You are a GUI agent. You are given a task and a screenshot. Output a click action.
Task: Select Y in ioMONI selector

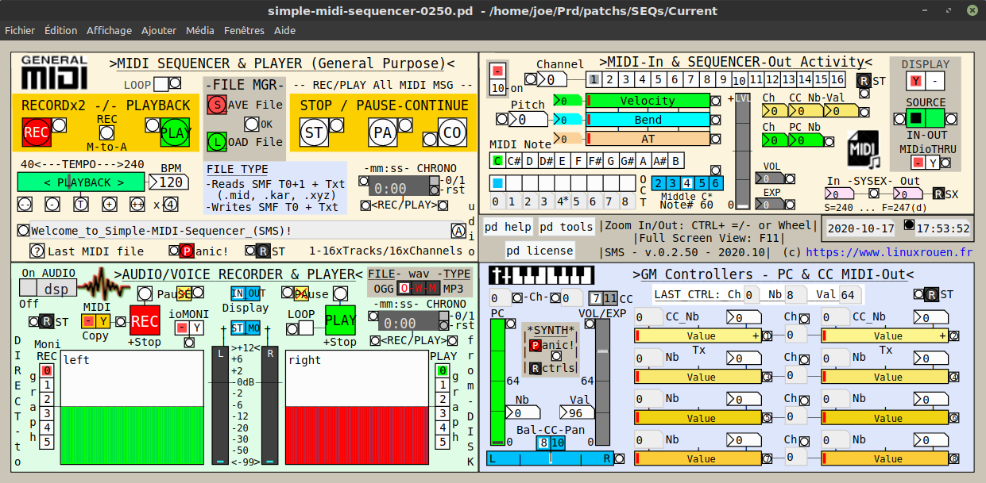[x=196, y=328]
